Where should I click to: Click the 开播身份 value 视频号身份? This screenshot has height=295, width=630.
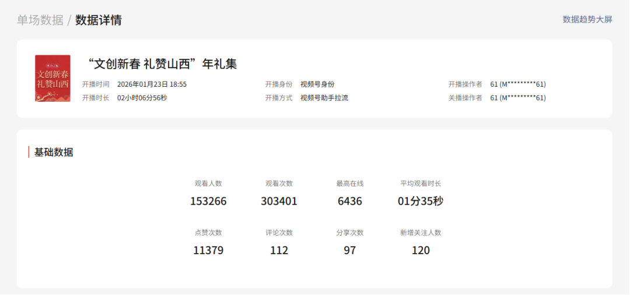click(x=317, y=84)
